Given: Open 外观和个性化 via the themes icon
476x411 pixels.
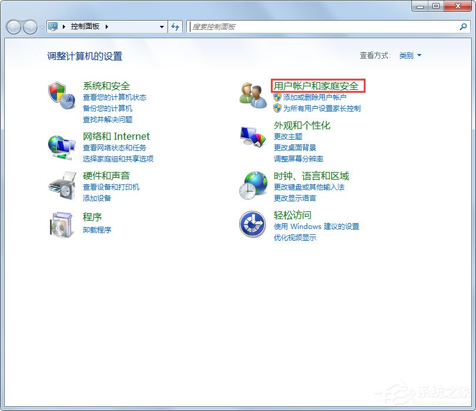Looking at the screenshot, I should pos(252,136).
